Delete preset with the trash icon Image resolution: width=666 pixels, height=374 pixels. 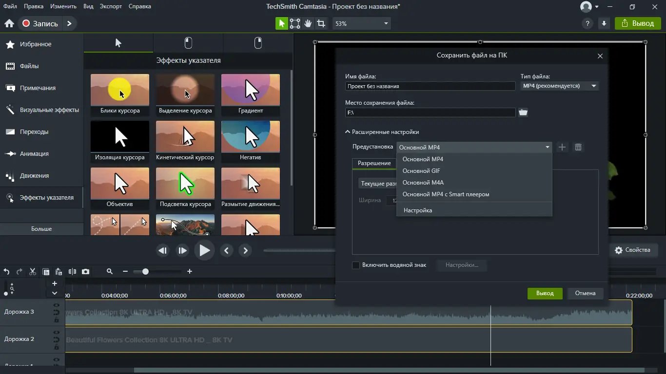(578, 147)
